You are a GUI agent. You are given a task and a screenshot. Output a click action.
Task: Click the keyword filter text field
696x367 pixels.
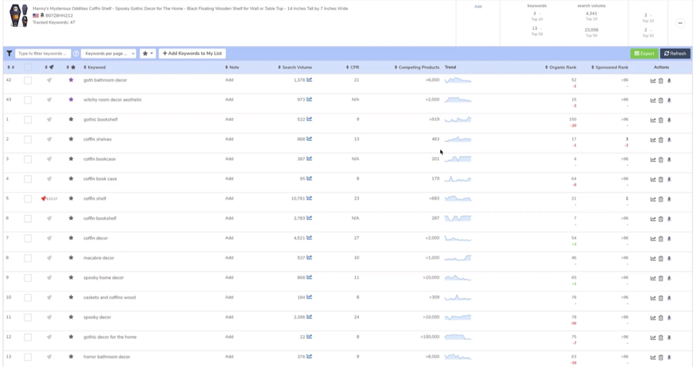42,53
